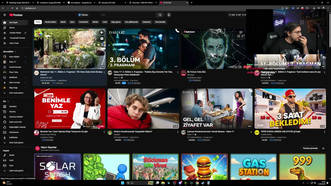Open the Solar Smash game thumbnail

pyautogui.click(x=57, y=167)
